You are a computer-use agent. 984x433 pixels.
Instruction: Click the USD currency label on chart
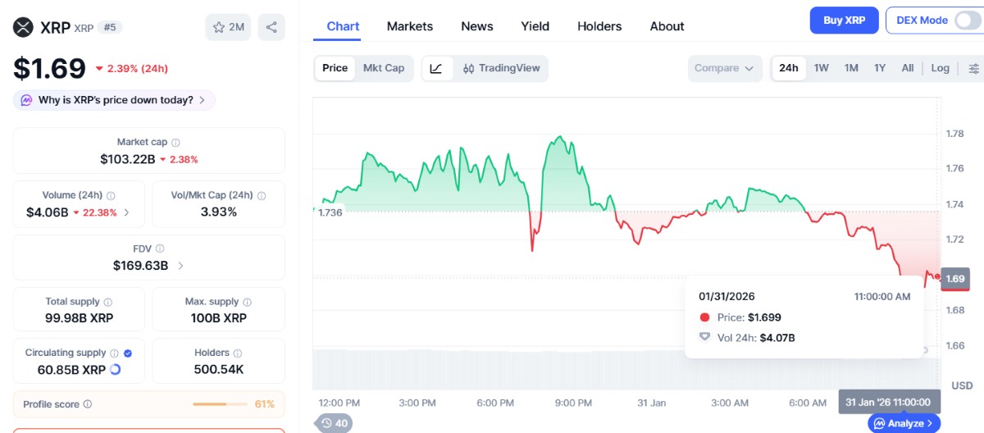coord(961,385)
